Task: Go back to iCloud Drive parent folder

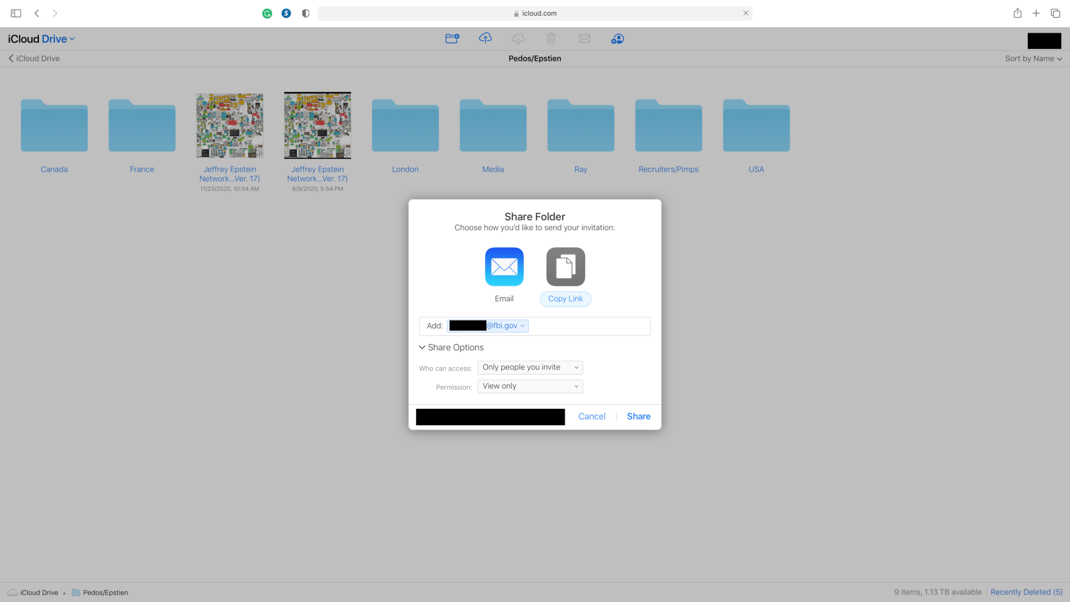Action: pyautogui.click(x=34, y=59)
